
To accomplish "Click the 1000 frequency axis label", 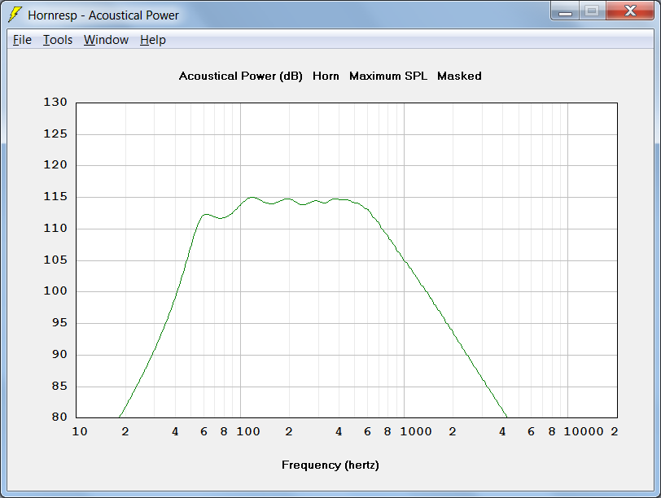I will coord(416,432).
